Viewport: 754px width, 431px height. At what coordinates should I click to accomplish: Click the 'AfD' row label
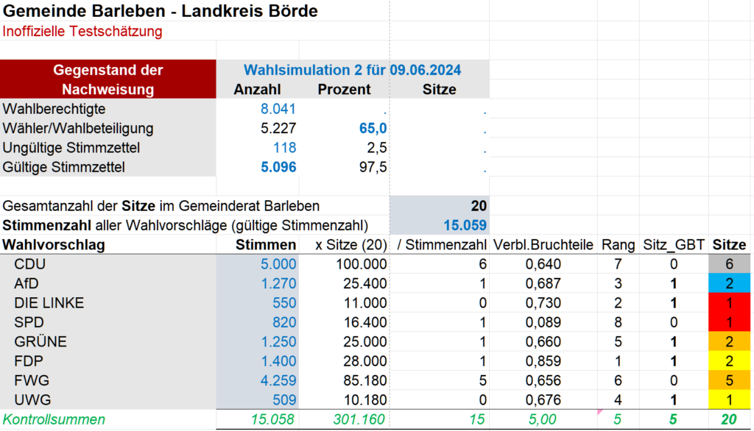coord(26,283)
